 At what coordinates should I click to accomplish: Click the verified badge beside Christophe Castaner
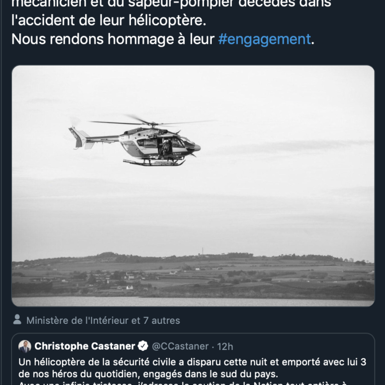[143, 346]
